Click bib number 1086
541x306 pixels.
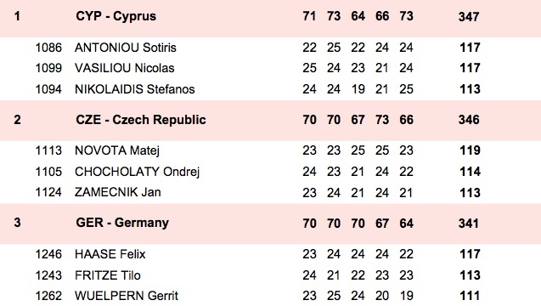48,48
